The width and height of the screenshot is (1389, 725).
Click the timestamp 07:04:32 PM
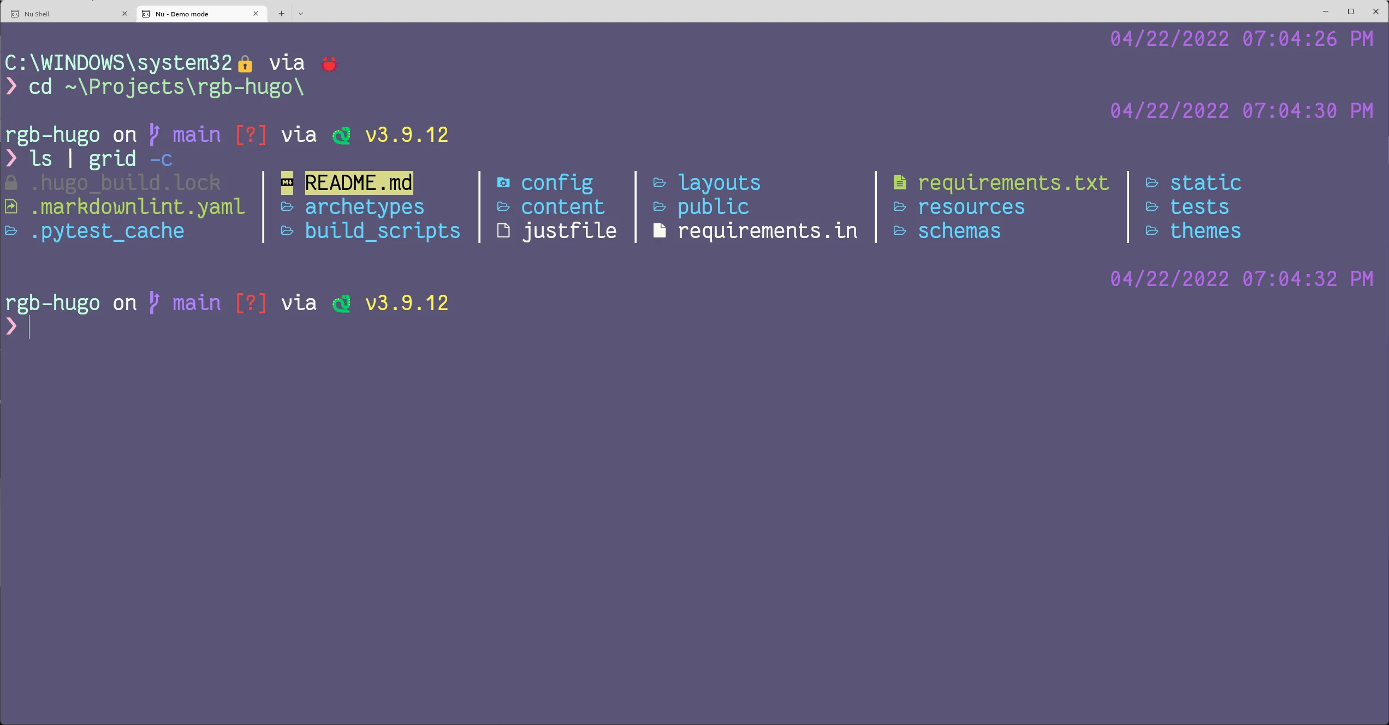[x=1307, y=279]
